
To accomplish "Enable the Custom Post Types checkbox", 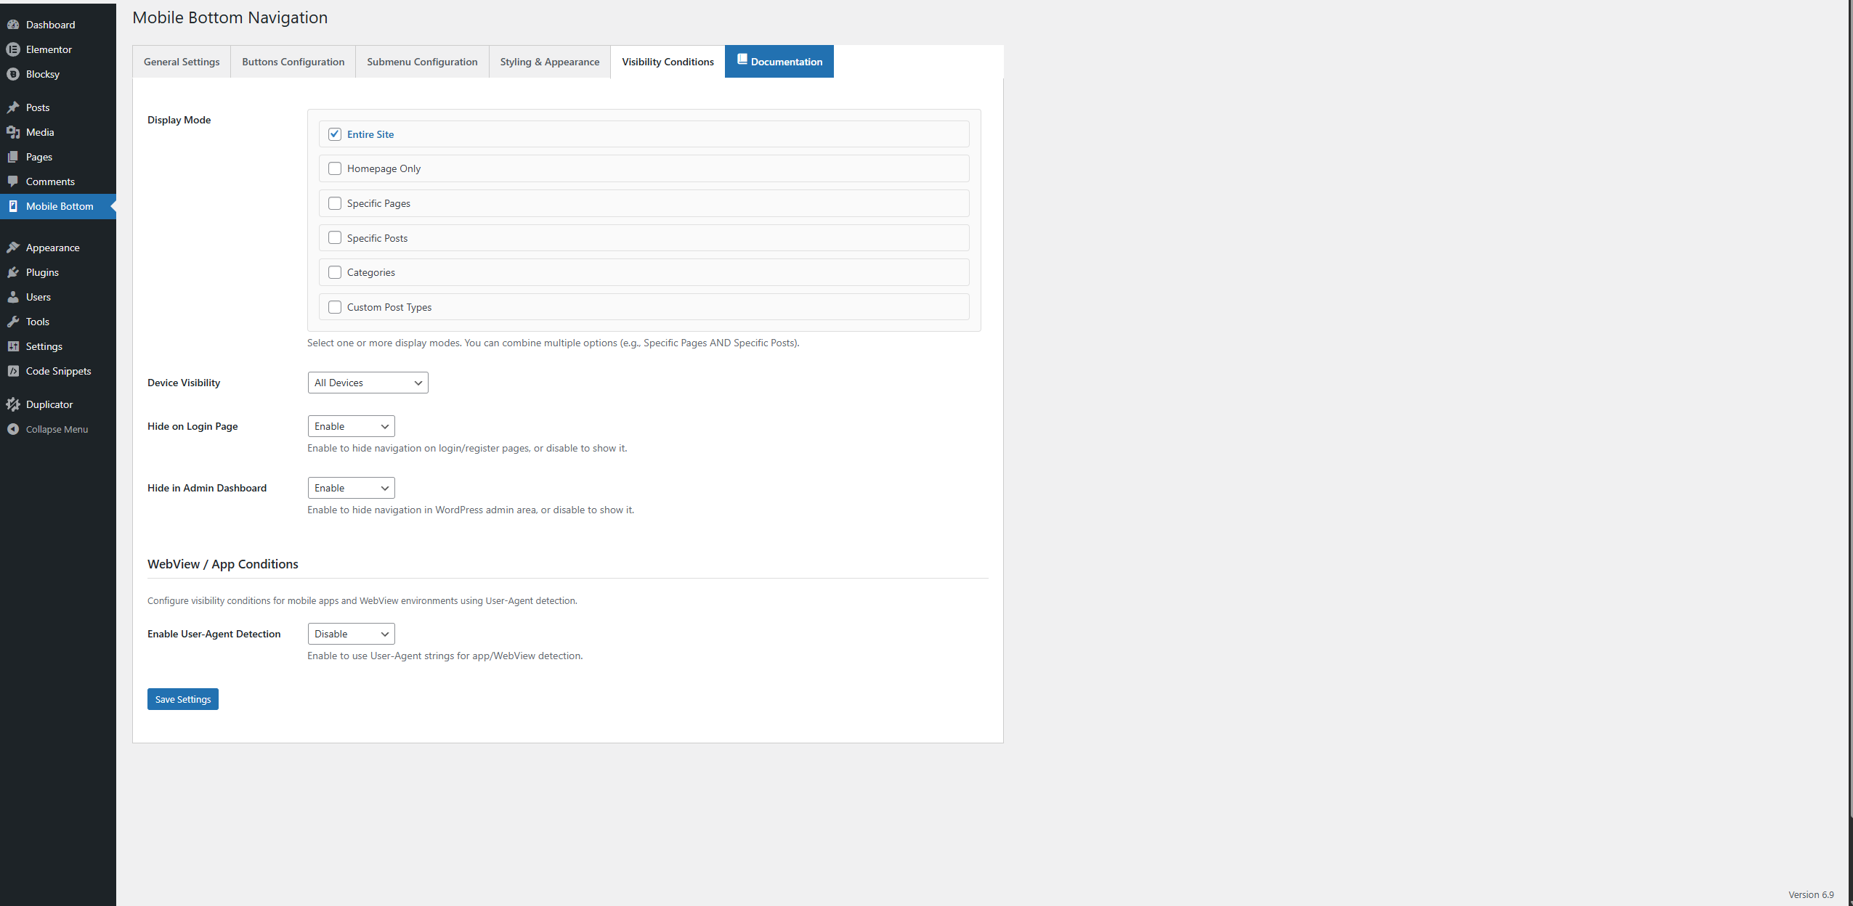I will (x=335, y=307).
